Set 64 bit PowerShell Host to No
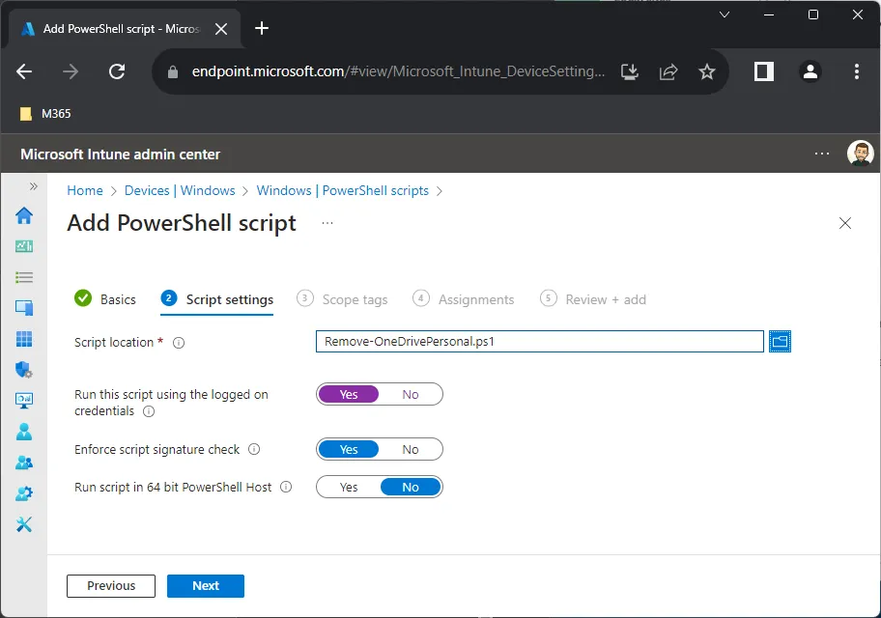Image resolution: width=881 pixels, height=618 pixels. (411, 487)
